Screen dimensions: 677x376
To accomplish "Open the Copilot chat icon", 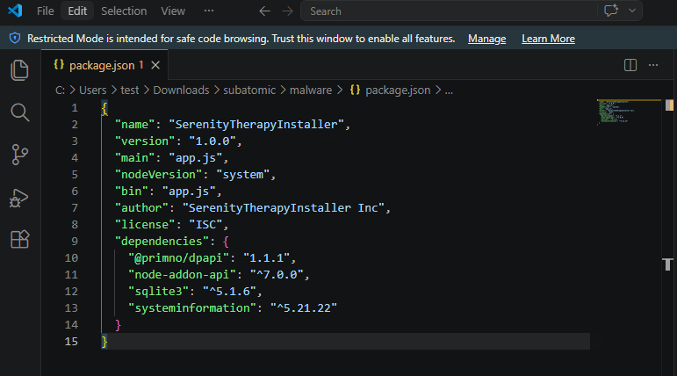I will [611, 11].
